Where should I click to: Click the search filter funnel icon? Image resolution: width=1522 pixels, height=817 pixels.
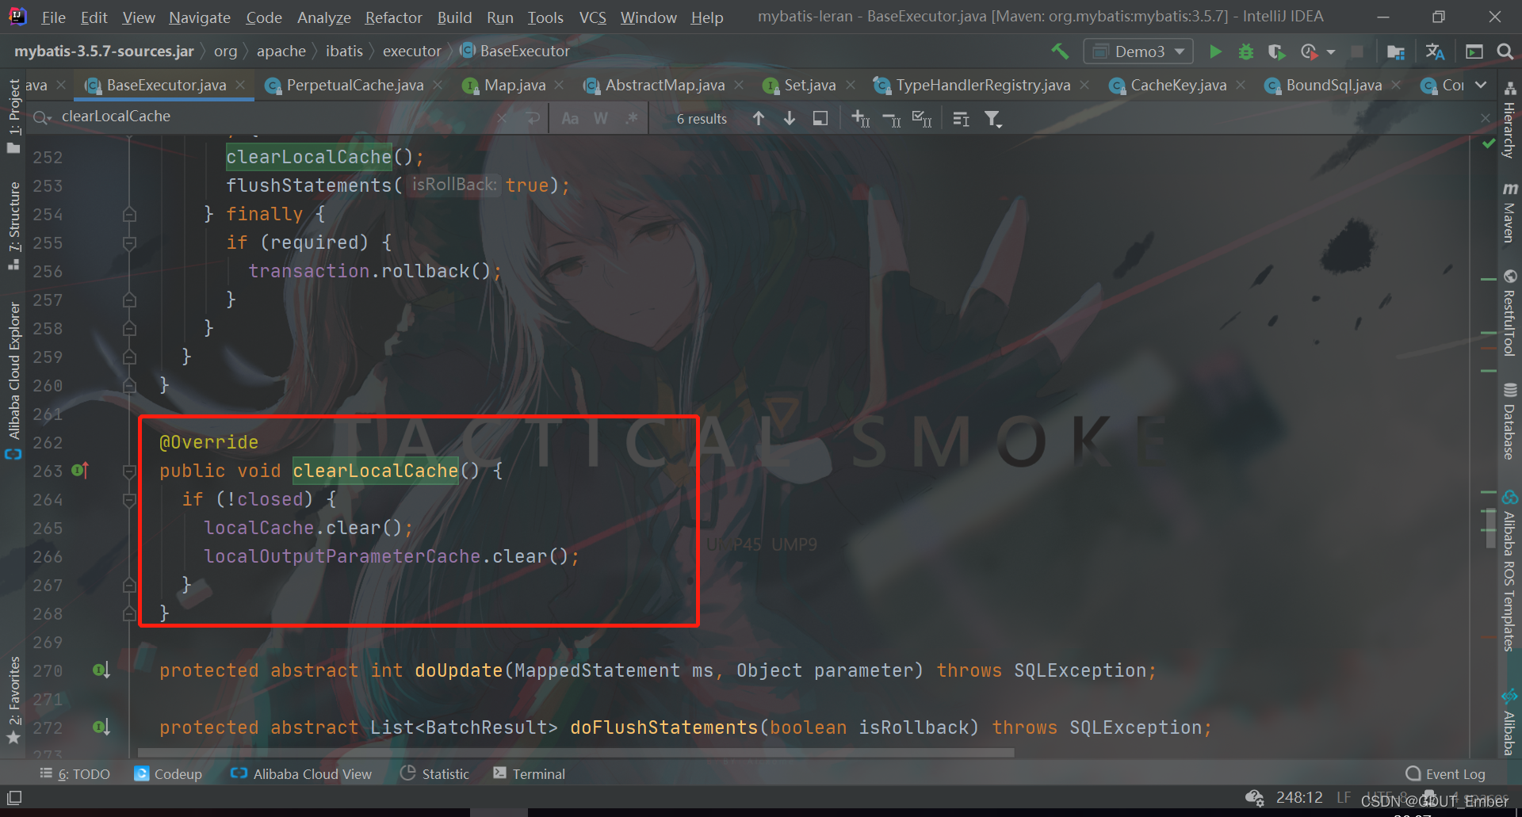click(992, 119)
